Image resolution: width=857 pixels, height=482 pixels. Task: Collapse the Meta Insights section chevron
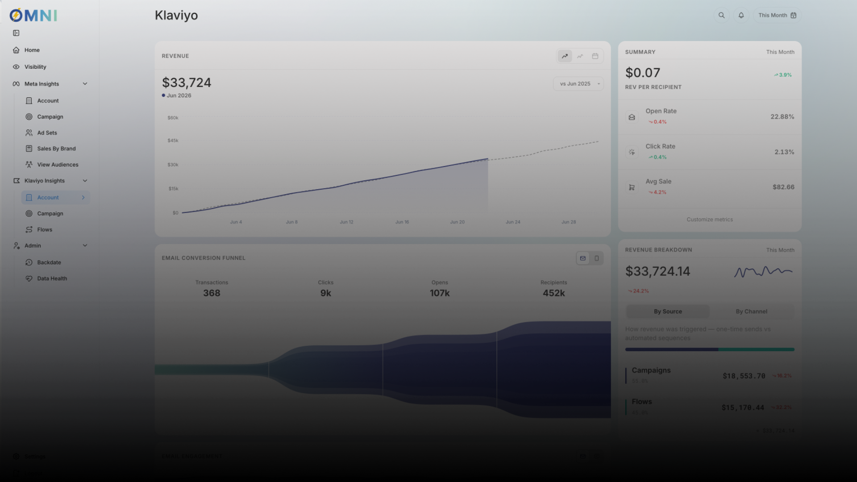(x=85, y=84)
